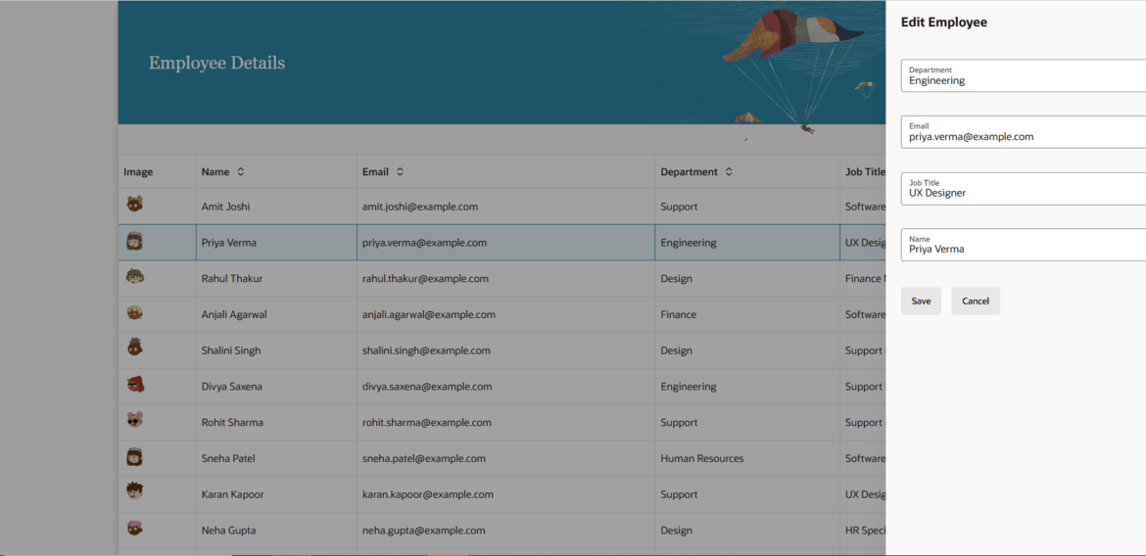
Task: Select the name cell Priya Verma
Action: tap(276, 243)
